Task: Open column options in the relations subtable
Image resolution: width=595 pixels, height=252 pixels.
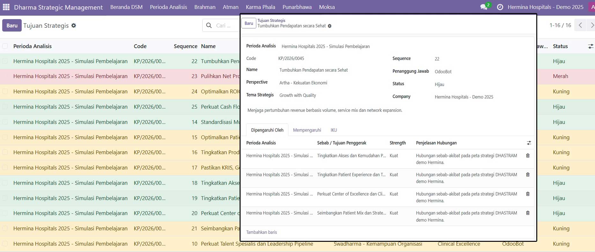Action: (529, 143)
